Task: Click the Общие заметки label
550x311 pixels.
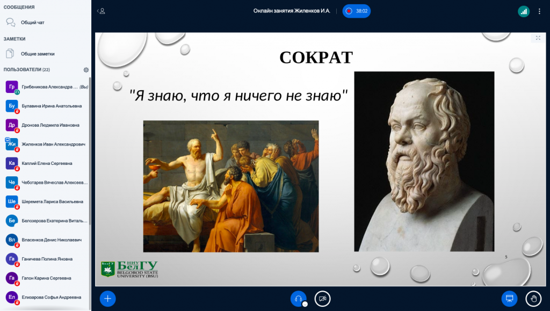Action: (x=38, y=54)
